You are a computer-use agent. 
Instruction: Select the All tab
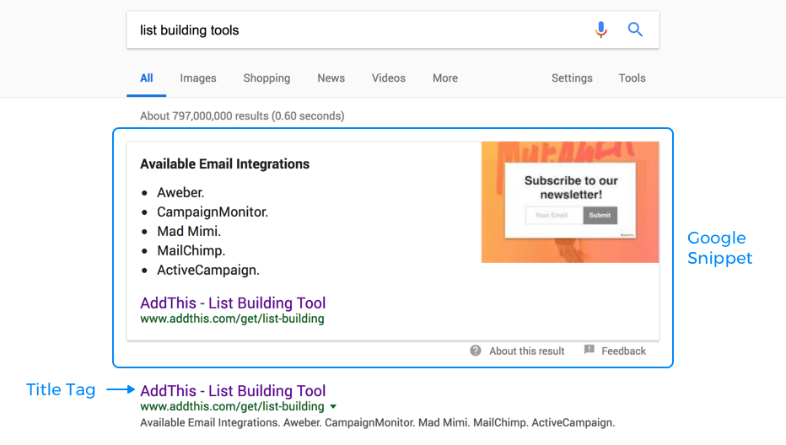click(147, 78)
